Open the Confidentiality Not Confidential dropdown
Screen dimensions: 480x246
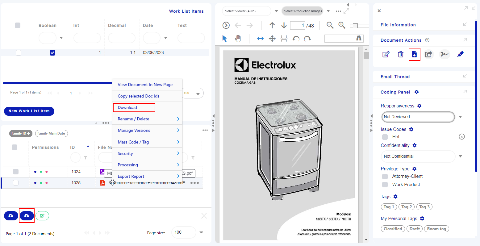click(460, 156)
